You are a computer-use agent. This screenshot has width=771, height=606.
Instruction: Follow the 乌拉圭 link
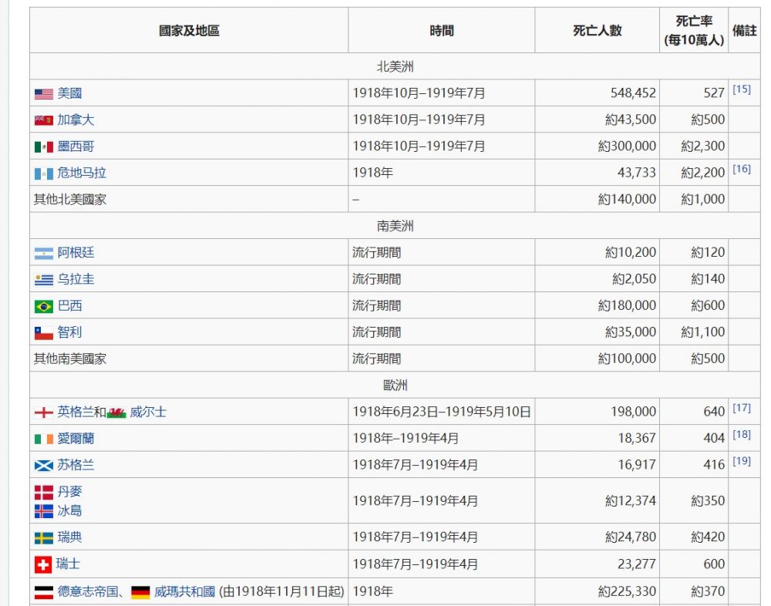(x=76, y=279)
